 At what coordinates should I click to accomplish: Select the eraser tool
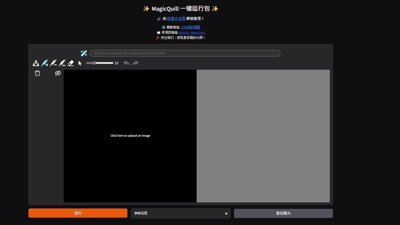71,63
